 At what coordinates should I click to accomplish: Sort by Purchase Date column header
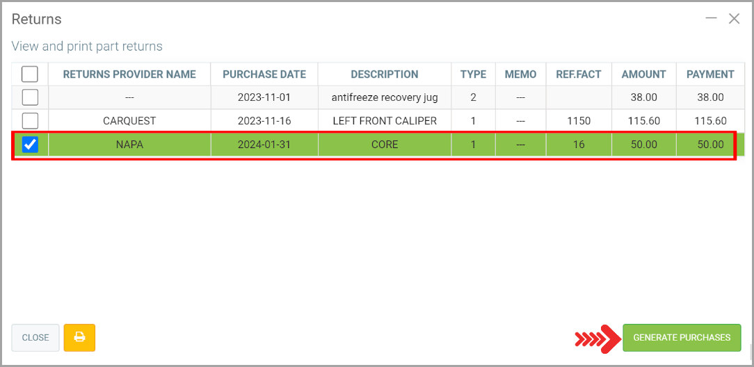coord(264,74)
